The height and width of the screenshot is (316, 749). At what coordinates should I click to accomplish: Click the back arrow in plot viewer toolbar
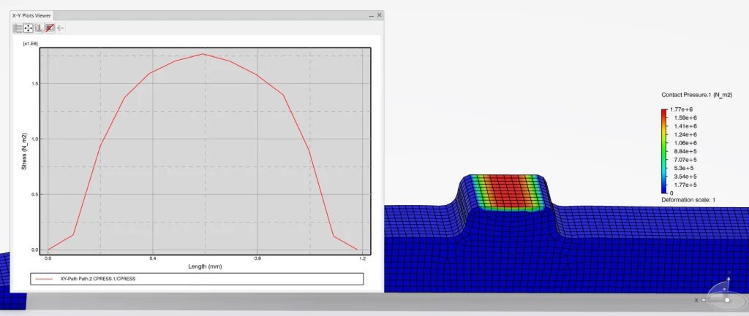[x=61, y=28]
